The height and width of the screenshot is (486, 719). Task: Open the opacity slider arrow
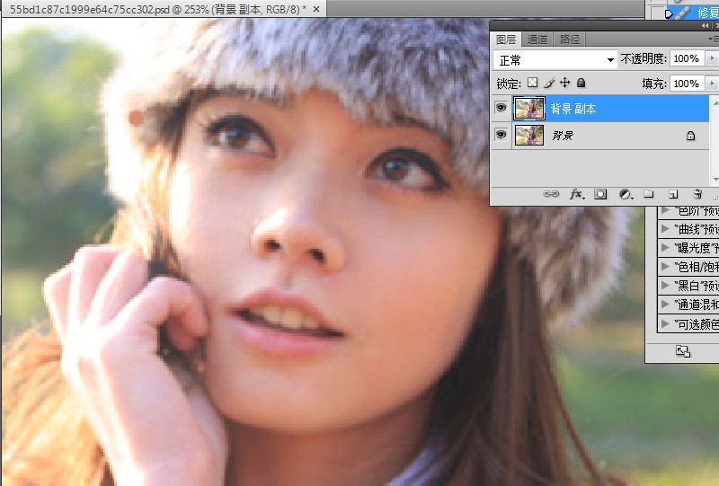pyautogui.click(x=712, y=58)
